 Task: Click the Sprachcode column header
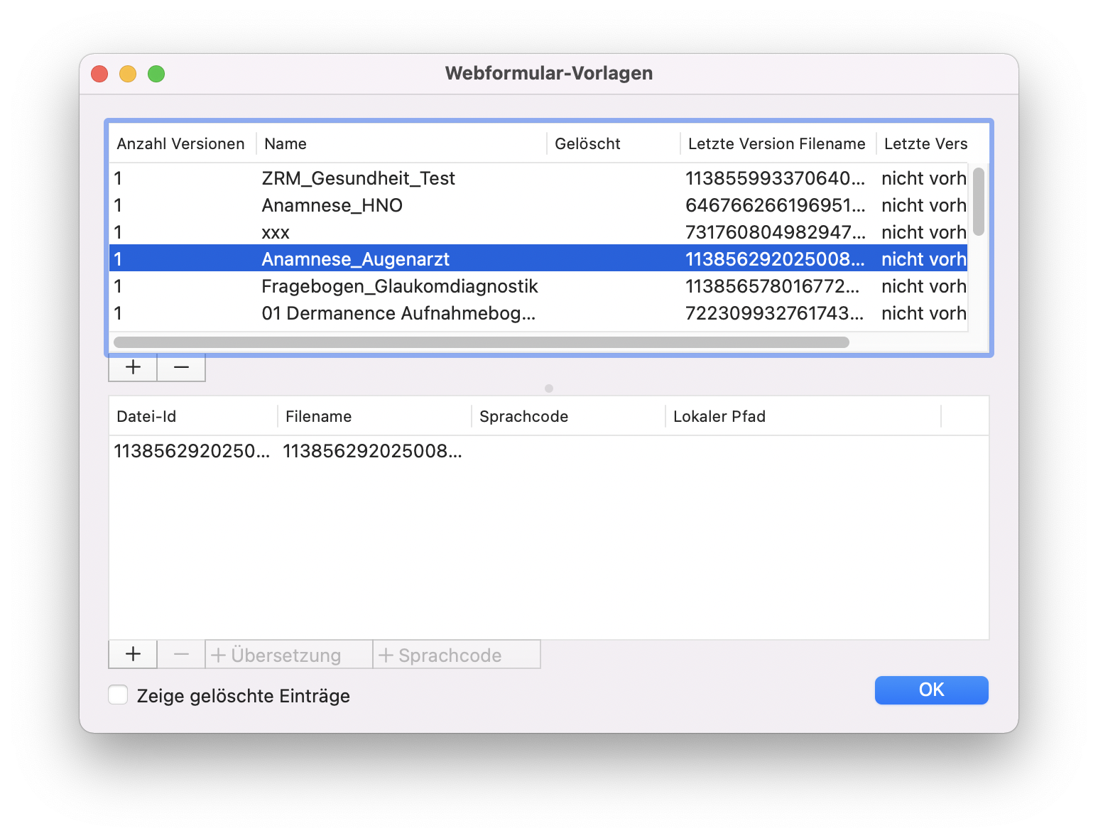click(568, 416)
